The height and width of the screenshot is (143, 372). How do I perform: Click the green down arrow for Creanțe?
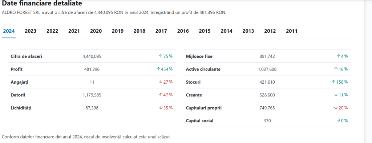pyautogui.click(x=336, y=95)
